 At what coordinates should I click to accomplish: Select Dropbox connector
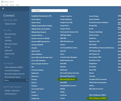(34, 86)
